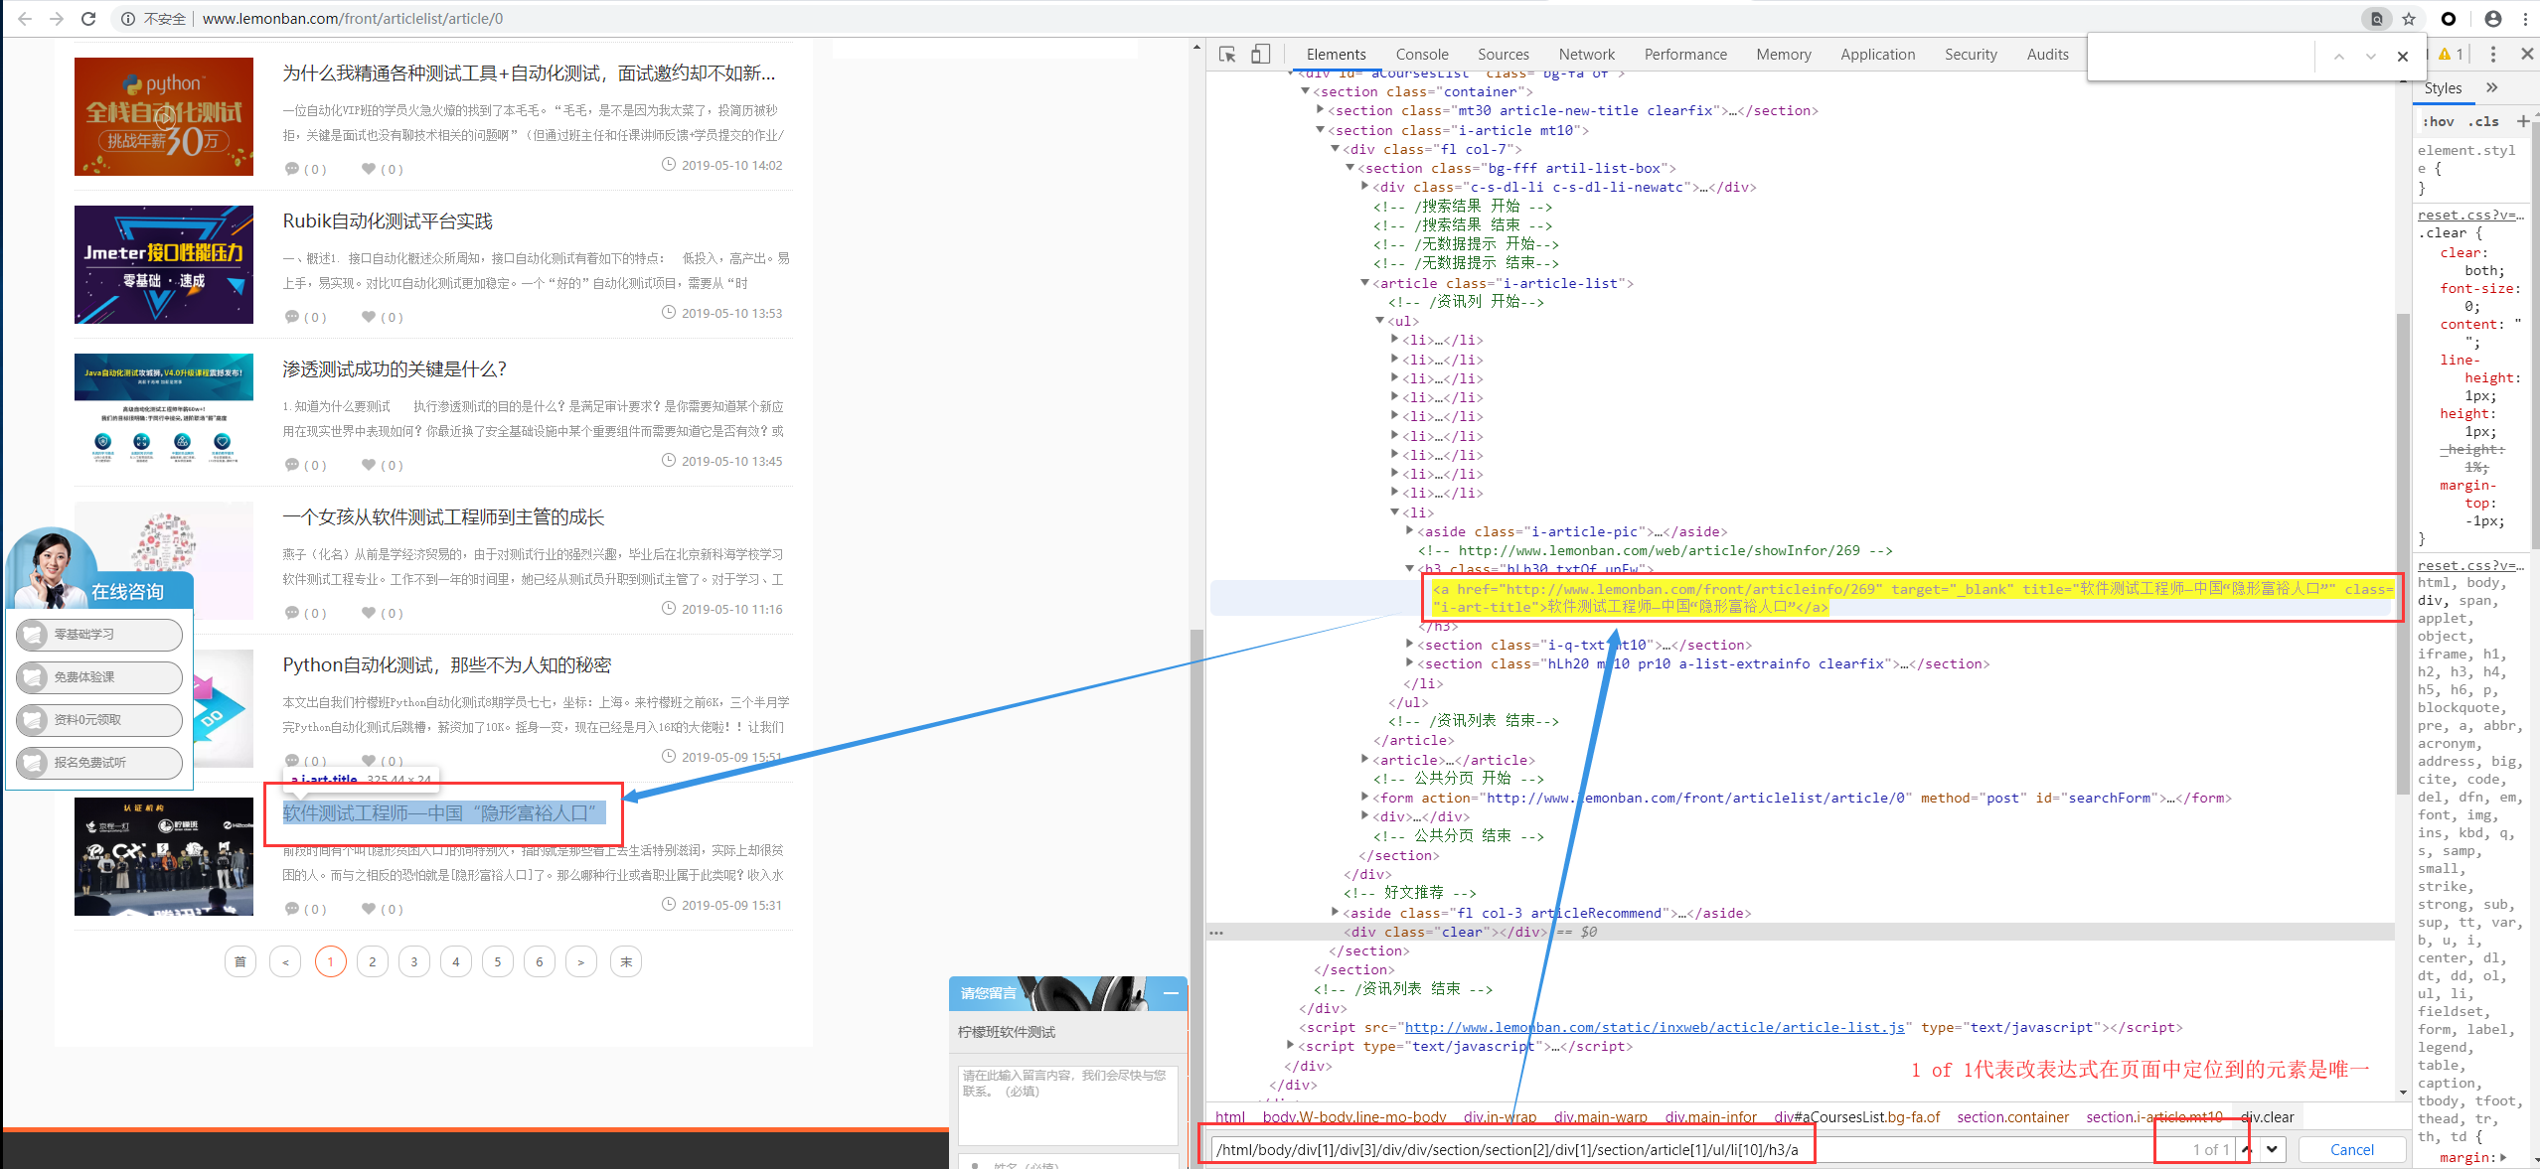
Task: Click the inspect element picker icon
Action: click(x=1227, y=55)
